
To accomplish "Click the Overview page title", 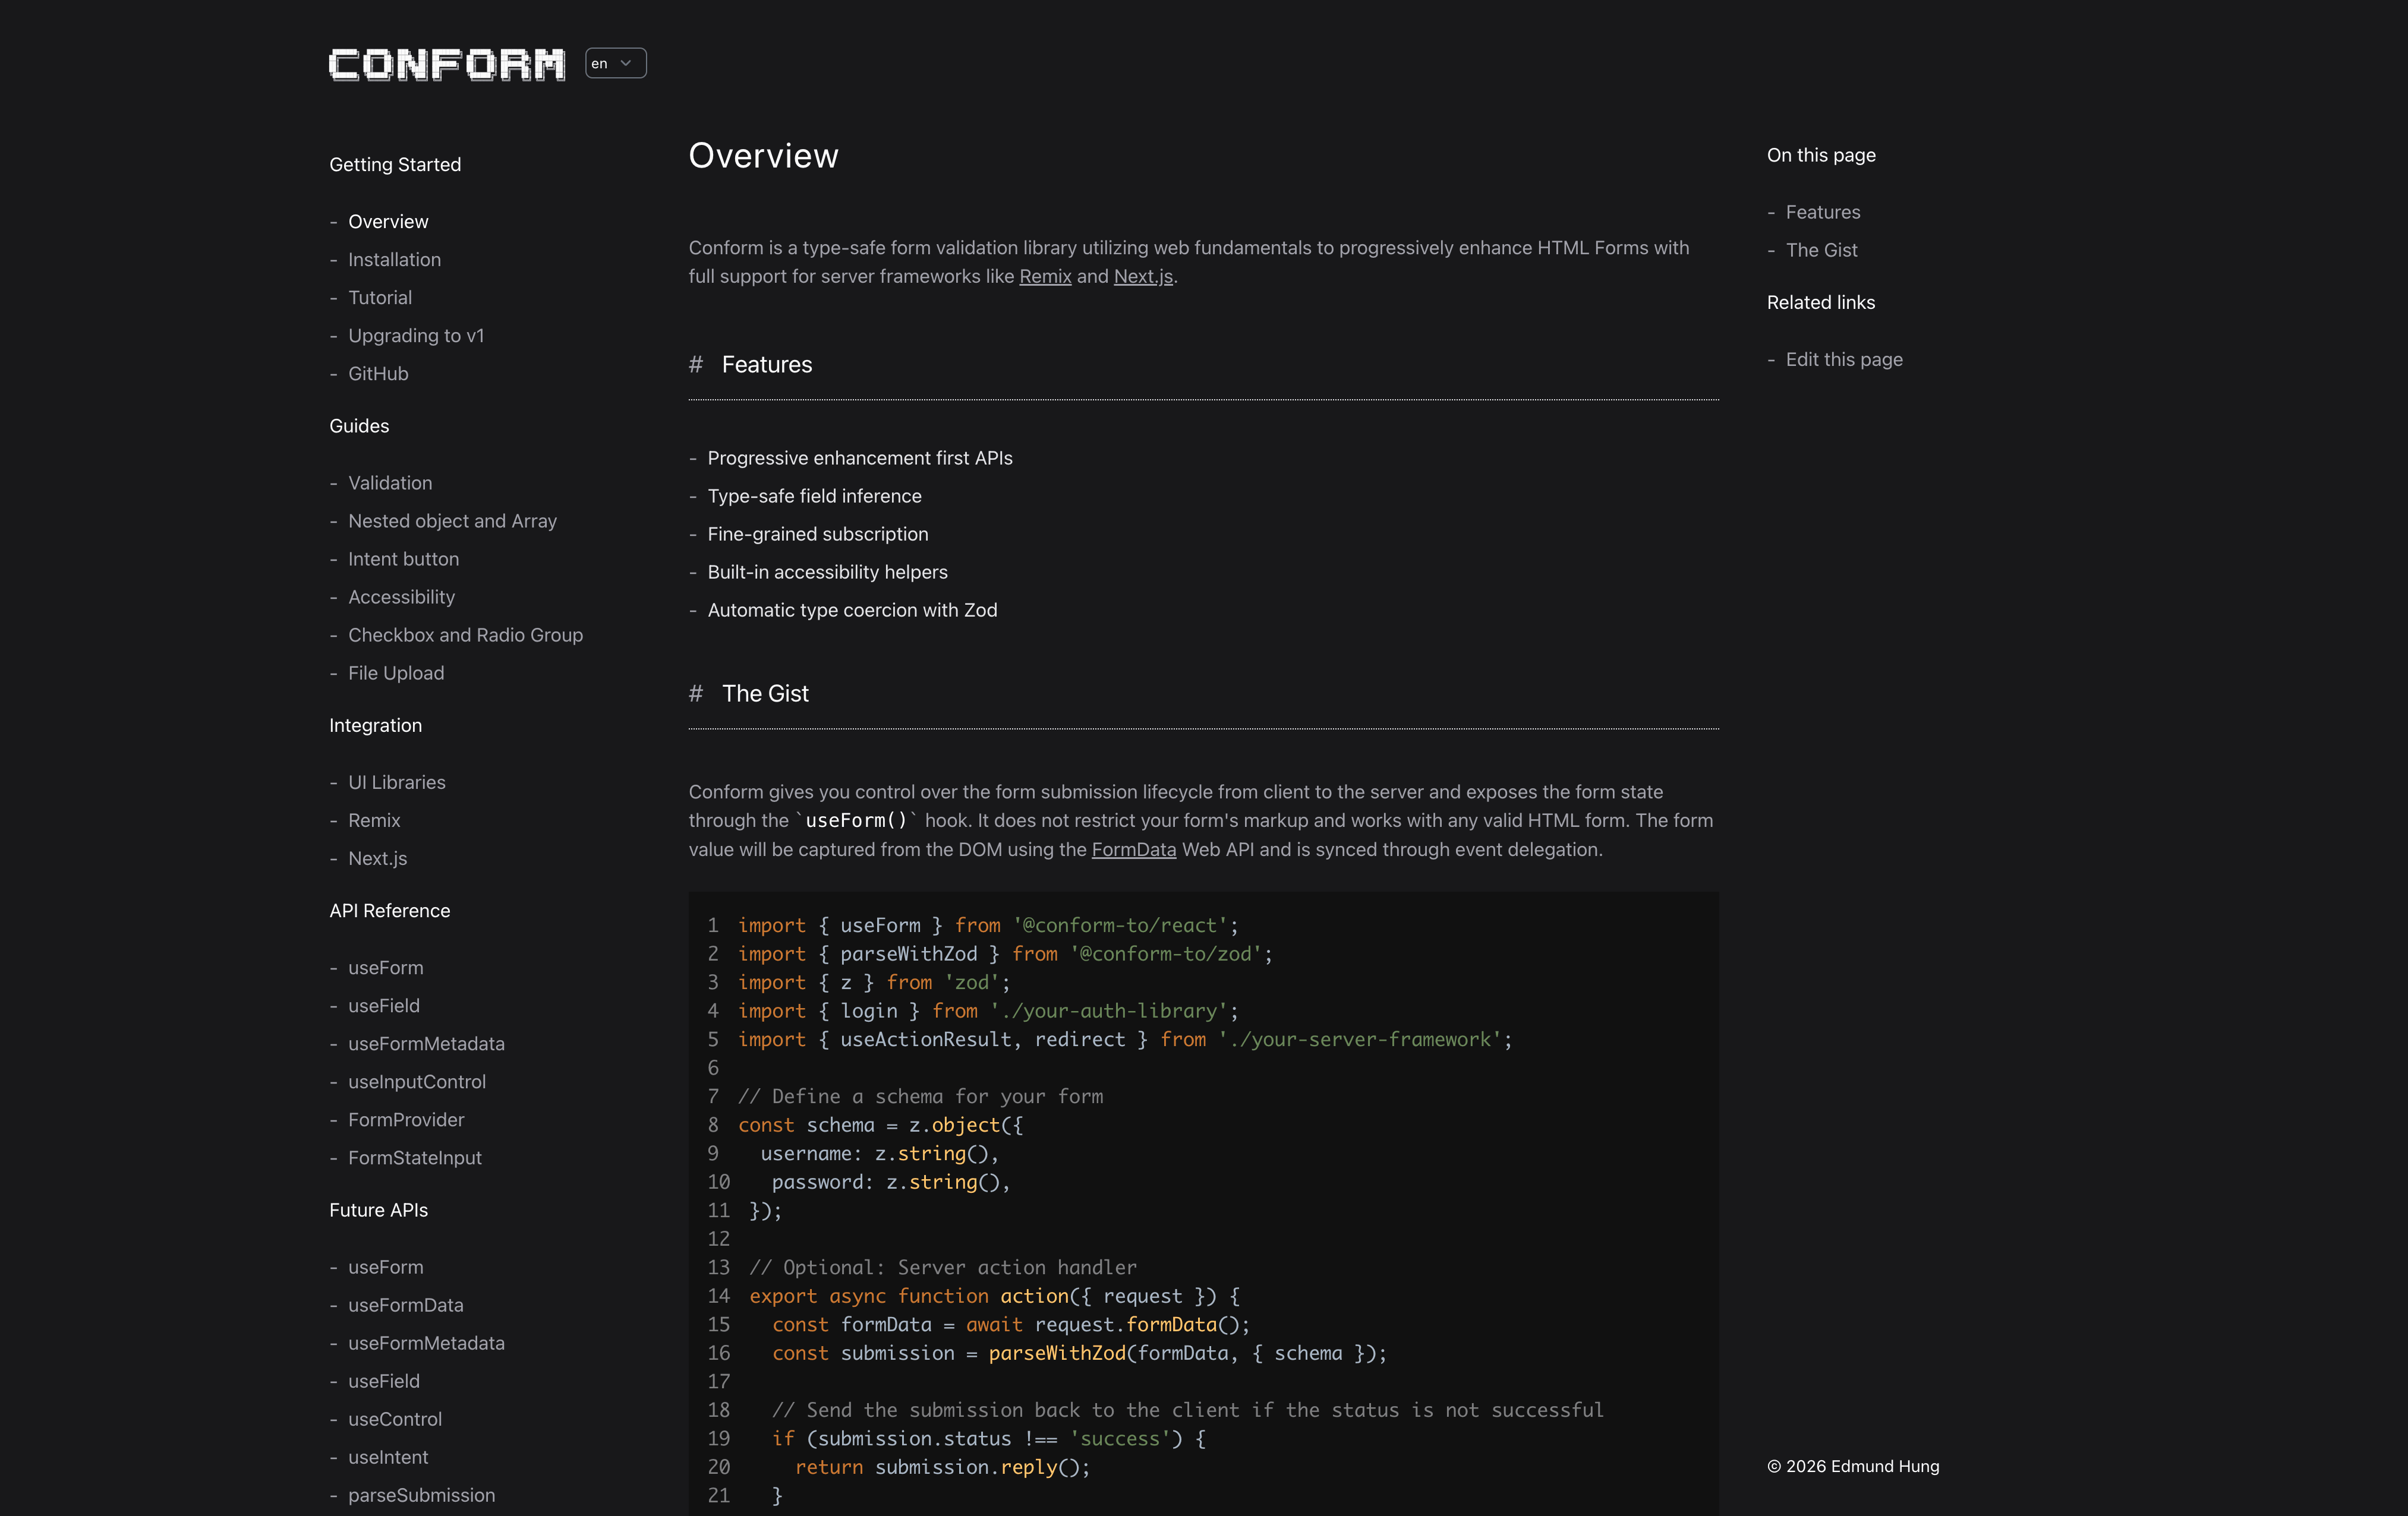I will pyautogui.click(x=763, y=155).
